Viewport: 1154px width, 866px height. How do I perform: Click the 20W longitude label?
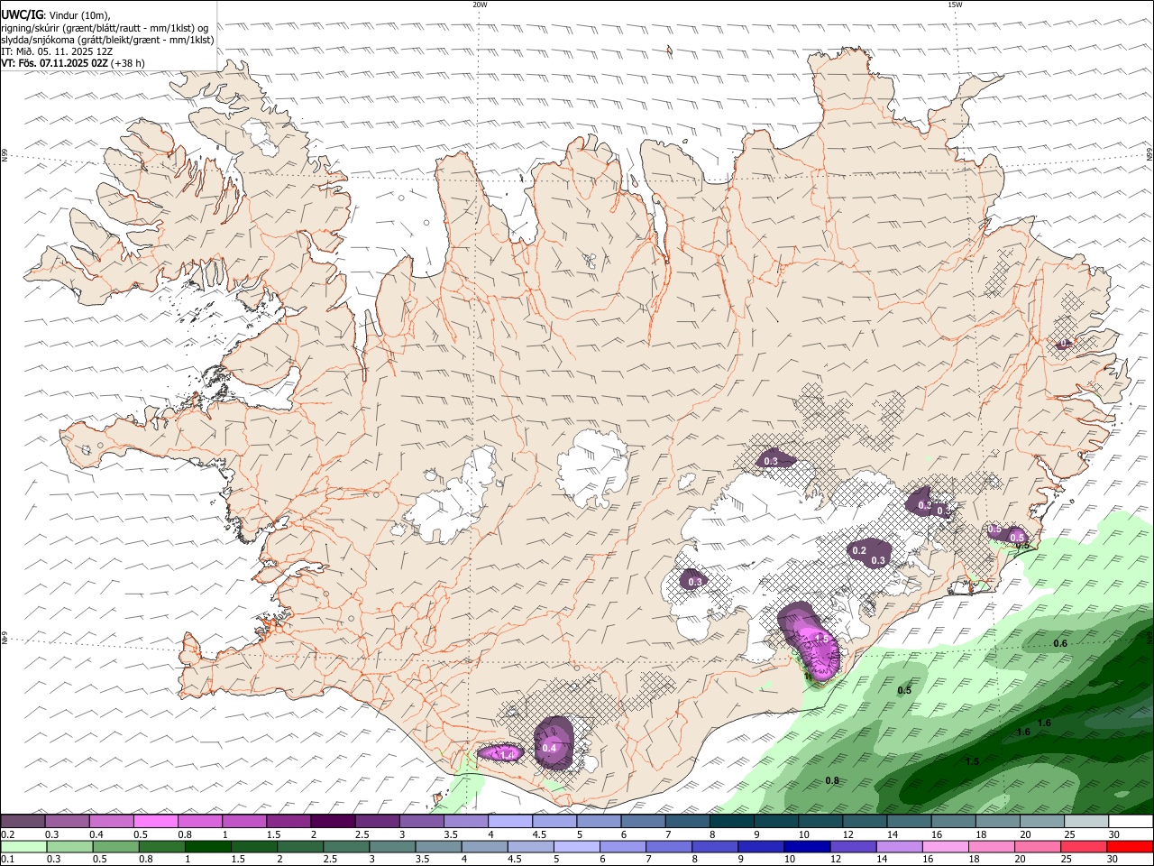(480, 5)
